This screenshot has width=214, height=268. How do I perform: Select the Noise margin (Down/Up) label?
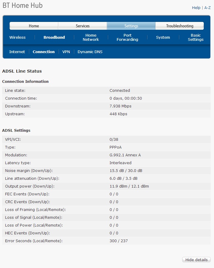tap(29, 170)
